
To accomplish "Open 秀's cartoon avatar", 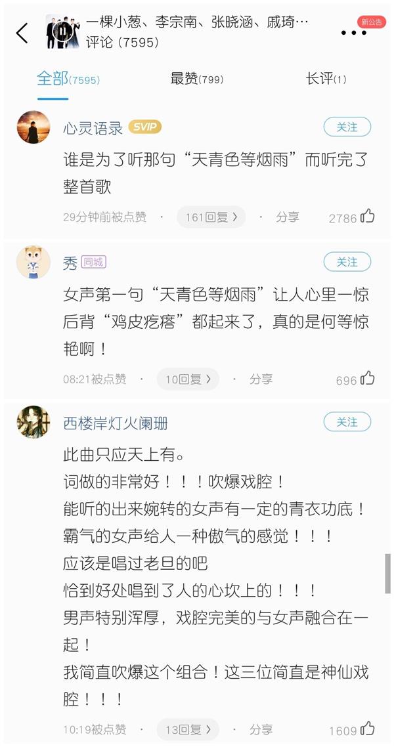I will 33,262.
